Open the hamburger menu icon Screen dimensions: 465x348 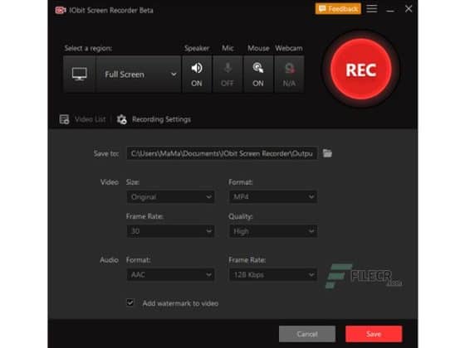pos(372,8)
